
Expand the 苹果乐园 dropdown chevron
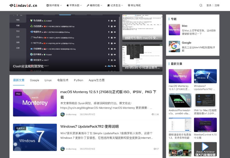81,5
